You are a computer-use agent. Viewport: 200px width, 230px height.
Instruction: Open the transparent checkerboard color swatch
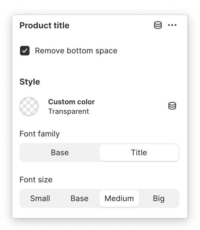29,106
